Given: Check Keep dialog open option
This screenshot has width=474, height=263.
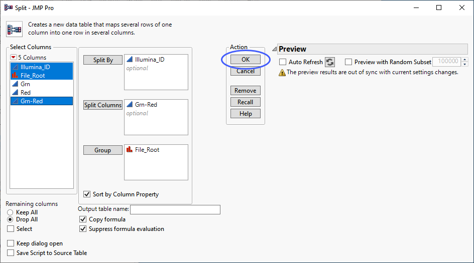Looking at the screenshot, I should pos(11,244).
